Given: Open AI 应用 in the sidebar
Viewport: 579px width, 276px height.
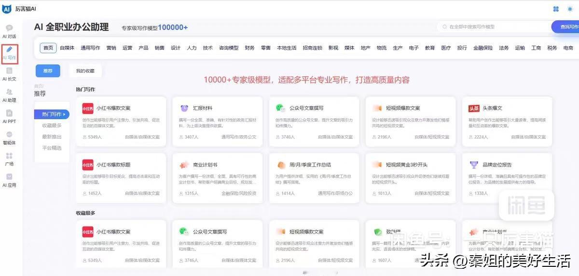Looking at the screenshot, I should click(9, 180).
